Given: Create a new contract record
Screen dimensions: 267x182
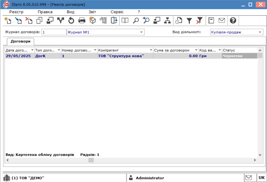Looking at the screenshot, I should coord(8,20).
